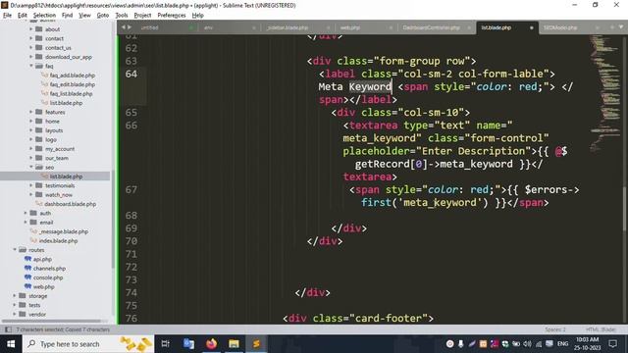Open the Find menu
Screen dimensions: 628x353
pos(67,16)
